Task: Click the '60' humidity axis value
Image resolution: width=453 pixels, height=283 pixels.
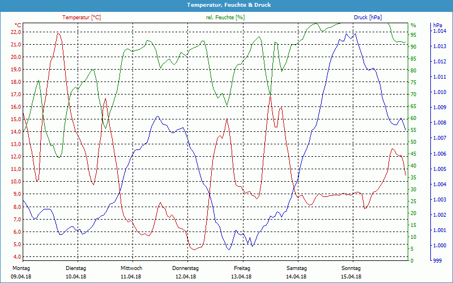Action: (413, 118)
